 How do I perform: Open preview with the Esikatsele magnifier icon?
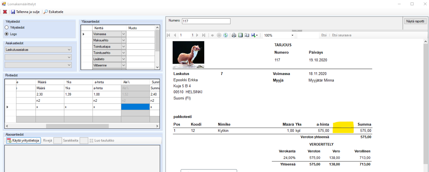click(46, 12)
